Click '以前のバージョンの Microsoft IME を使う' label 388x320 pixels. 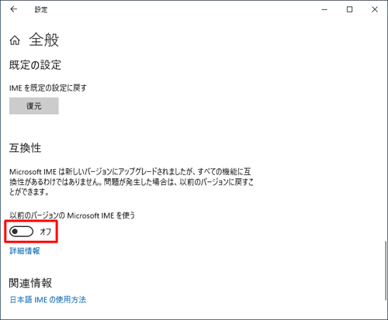(72, 215)
